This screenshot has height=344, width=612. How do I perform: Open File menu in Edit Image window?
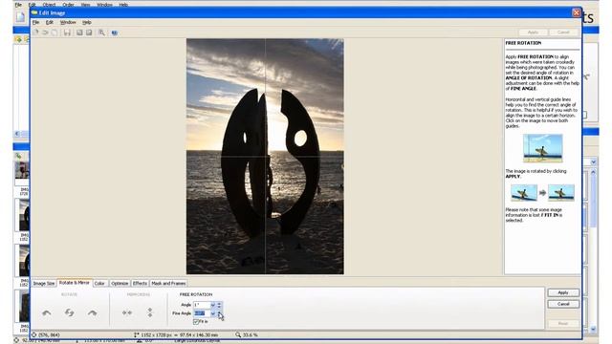pyautogui.click(x=36, y=23)
